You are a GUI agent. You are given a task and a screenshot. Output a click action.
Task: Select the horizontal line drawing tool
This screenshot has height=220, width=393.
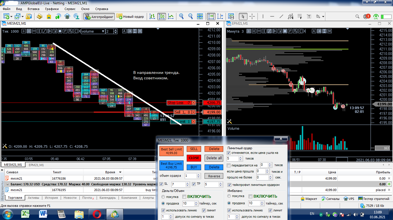click(x=272, y=16)
